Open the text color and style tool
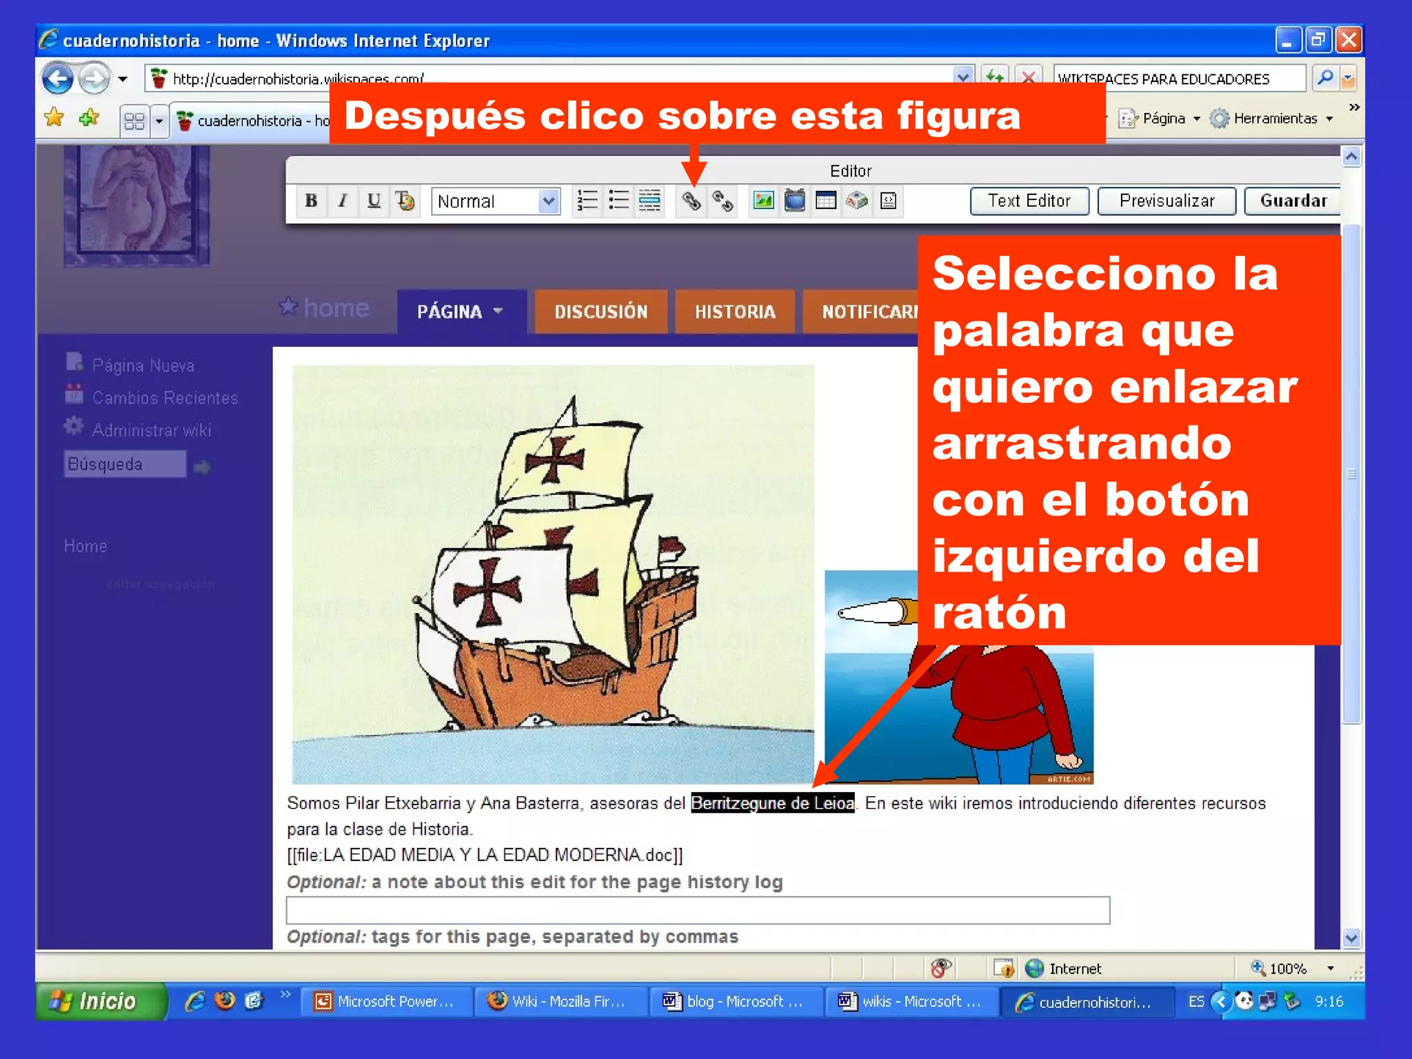 (x=405, y=201)
